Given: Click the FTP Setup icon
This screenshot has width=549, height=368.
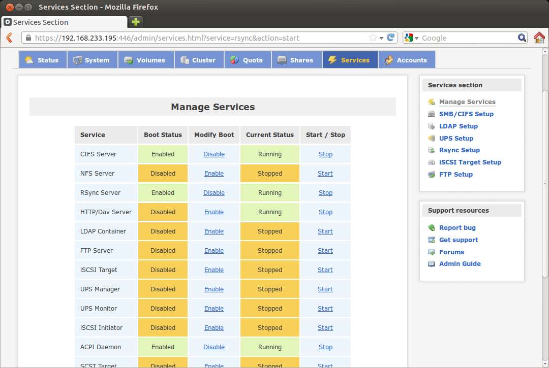Looking at the screenshot, I should (x=432, y=175).
